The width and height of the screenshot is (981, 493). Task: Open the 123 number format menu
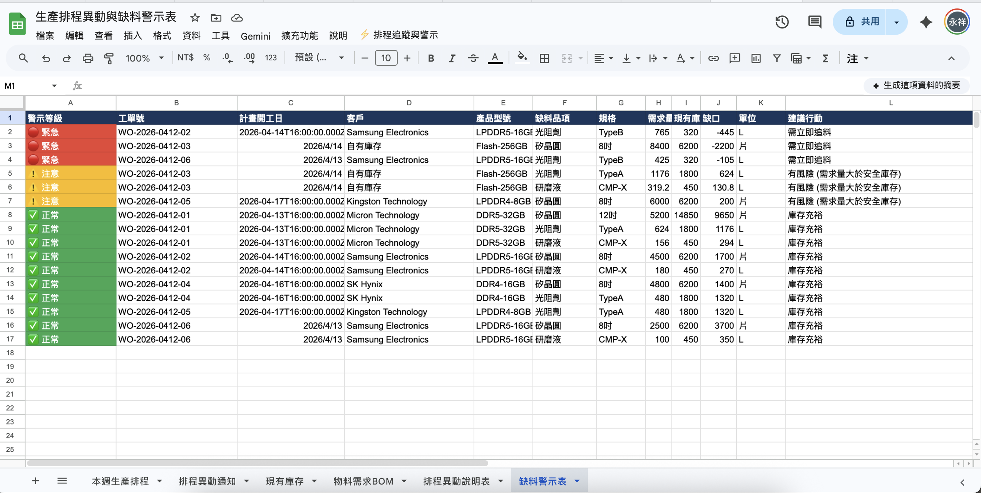271,58
